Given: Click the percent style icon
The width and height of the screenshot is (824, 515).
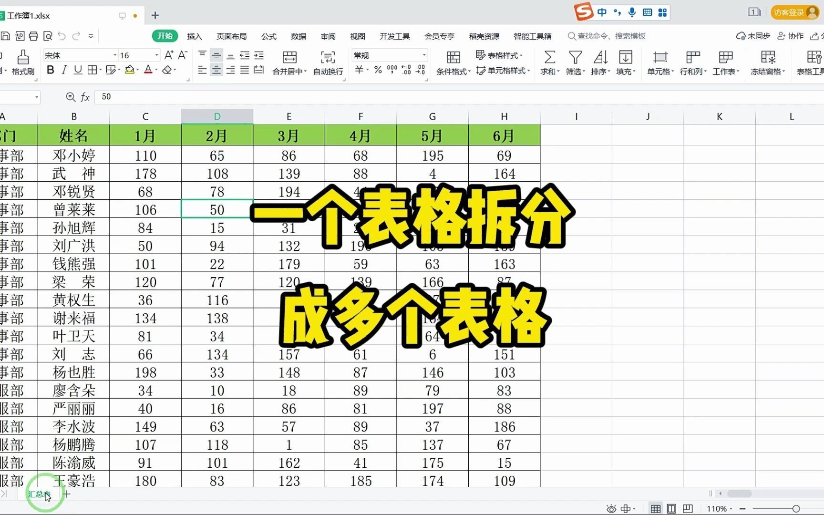Looking at the screenshot, I should point(378,70).
